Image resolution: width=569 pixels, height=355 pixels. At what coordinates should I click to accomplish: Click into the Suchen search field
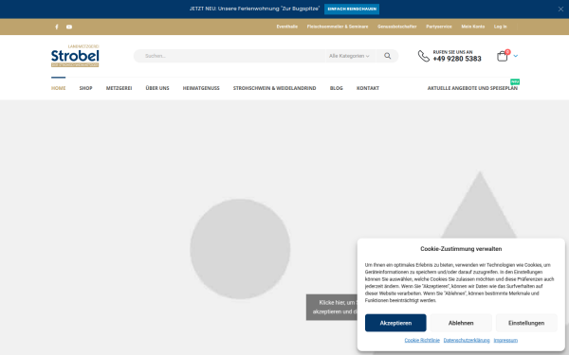point(230,56)
